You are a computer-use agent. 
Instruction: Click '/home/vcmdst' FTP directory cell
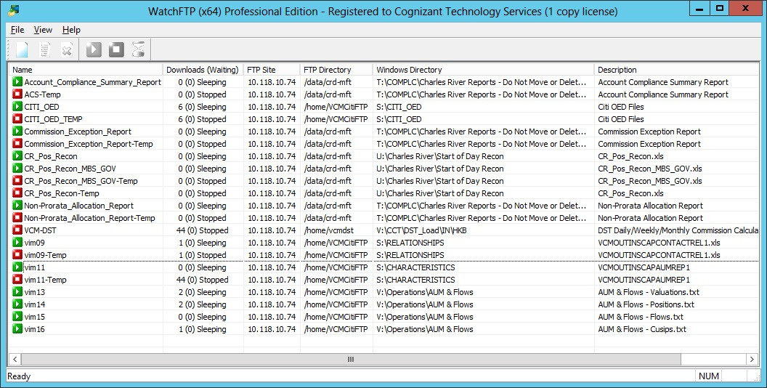coord(329,230)
